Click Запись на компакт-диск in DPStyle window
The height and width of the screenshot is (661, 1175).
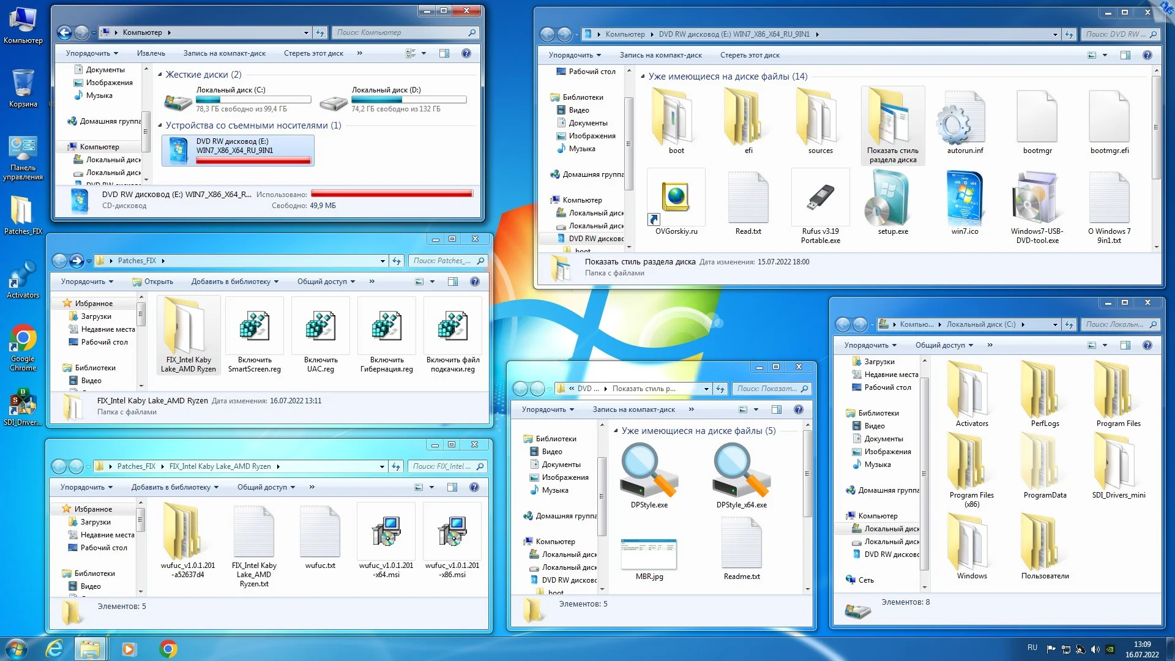[633, 409]
